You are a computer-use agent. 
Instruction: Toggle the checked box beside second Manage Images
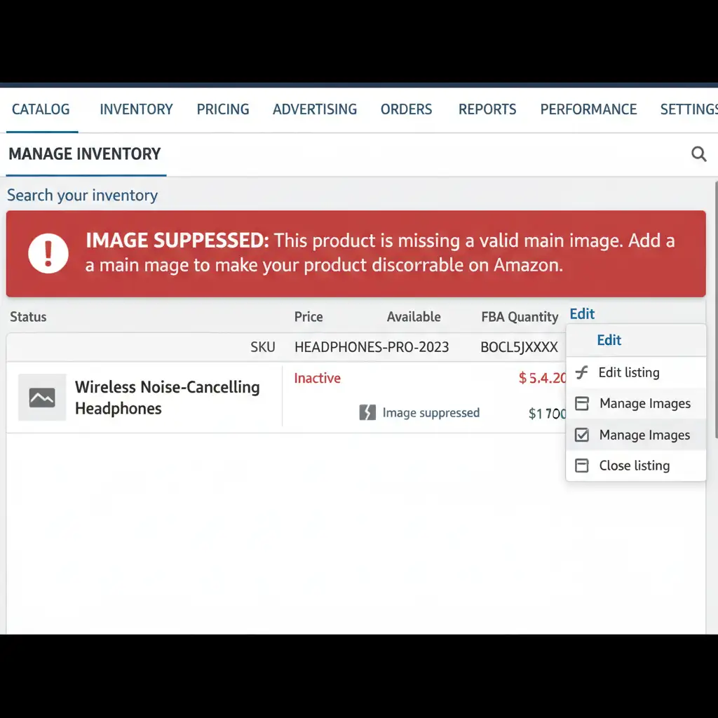click(581, 435)
